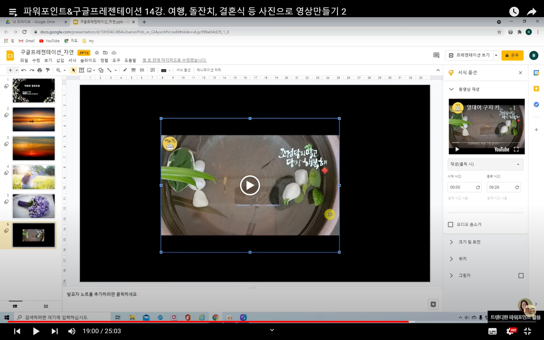
Task: Open the 수정 menu
Action: (x=36, y=60)
